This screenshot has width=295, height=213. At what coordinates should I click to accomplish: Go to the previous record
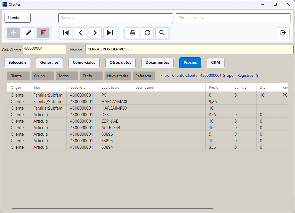pyautogui.click(x=80, y=33)
